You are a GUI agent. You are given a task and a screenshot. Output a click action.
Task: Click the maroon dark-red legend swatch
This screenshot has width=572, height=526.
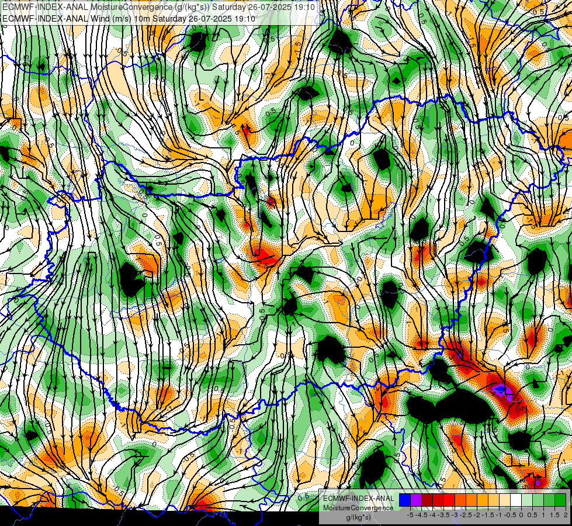pos(427,500)
